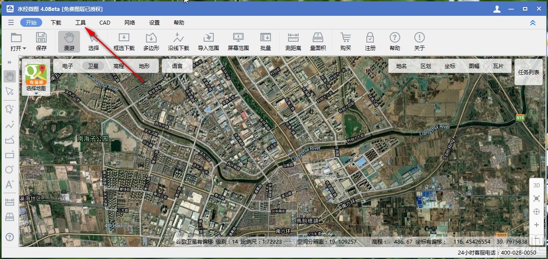The image size is (548, 259).
Task: Click 多边形 polygon download tool
Action: [x=151, y=42]
